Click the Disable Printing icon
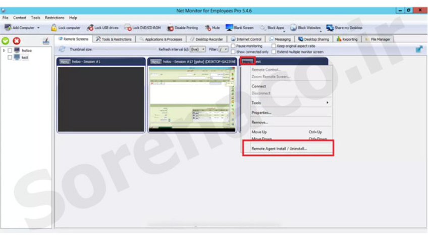Image resolution: width=428 pixels, height=241 pixels. pos(170,28)
